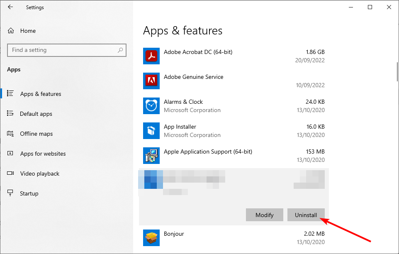Select Alarms & Clock entry name
Image resolution: width=399 pixels, height=254 pixels.
tap(183, 102)
